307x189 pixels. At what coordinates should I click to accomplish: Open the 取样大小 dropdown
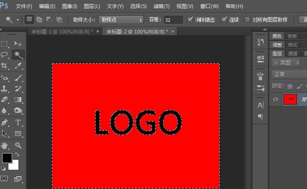click(121, 20)
